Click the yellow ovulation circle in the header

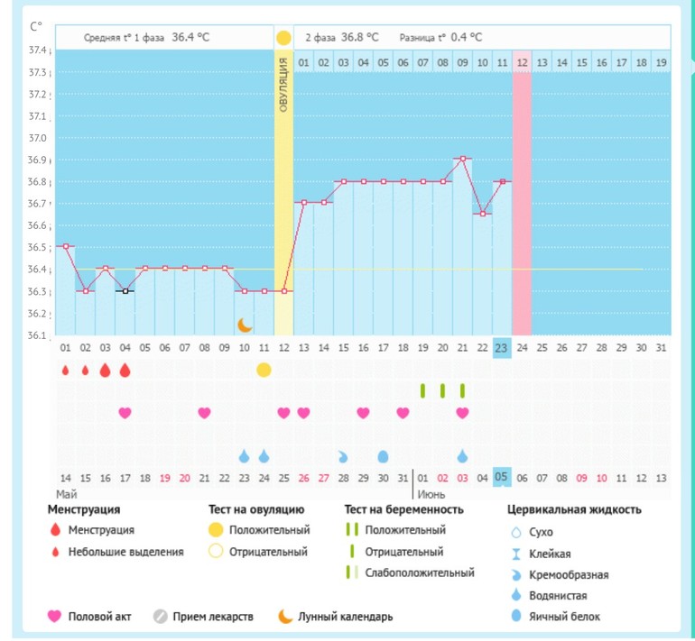[283, 38]
